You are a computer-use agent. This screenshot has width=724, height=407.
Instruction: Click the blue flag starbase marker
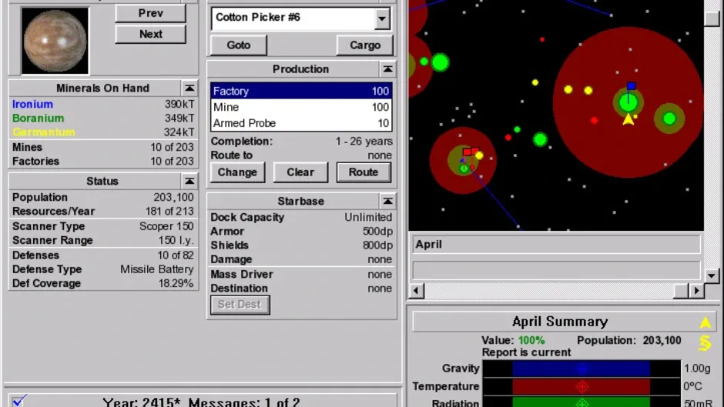(631, 86)
